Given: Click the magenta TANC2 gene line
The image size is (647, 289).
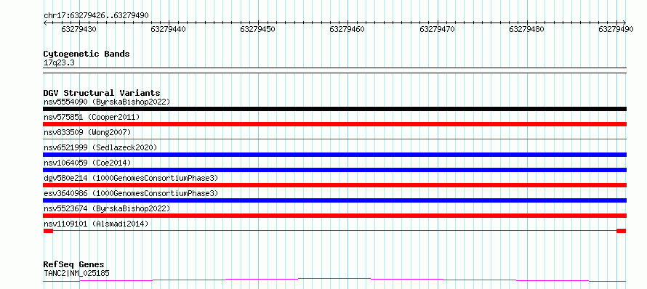Looking at the screenshot, I should click(x=334, y=280).
